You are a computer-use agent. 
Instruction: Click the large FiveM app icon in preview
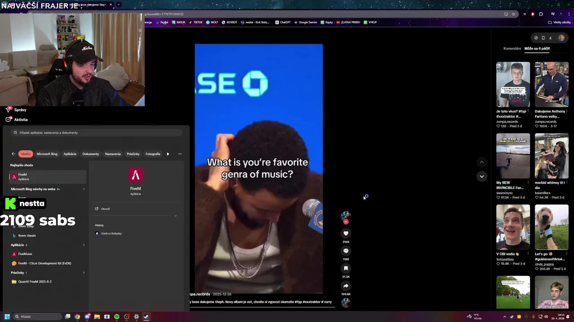click(135, 175)
